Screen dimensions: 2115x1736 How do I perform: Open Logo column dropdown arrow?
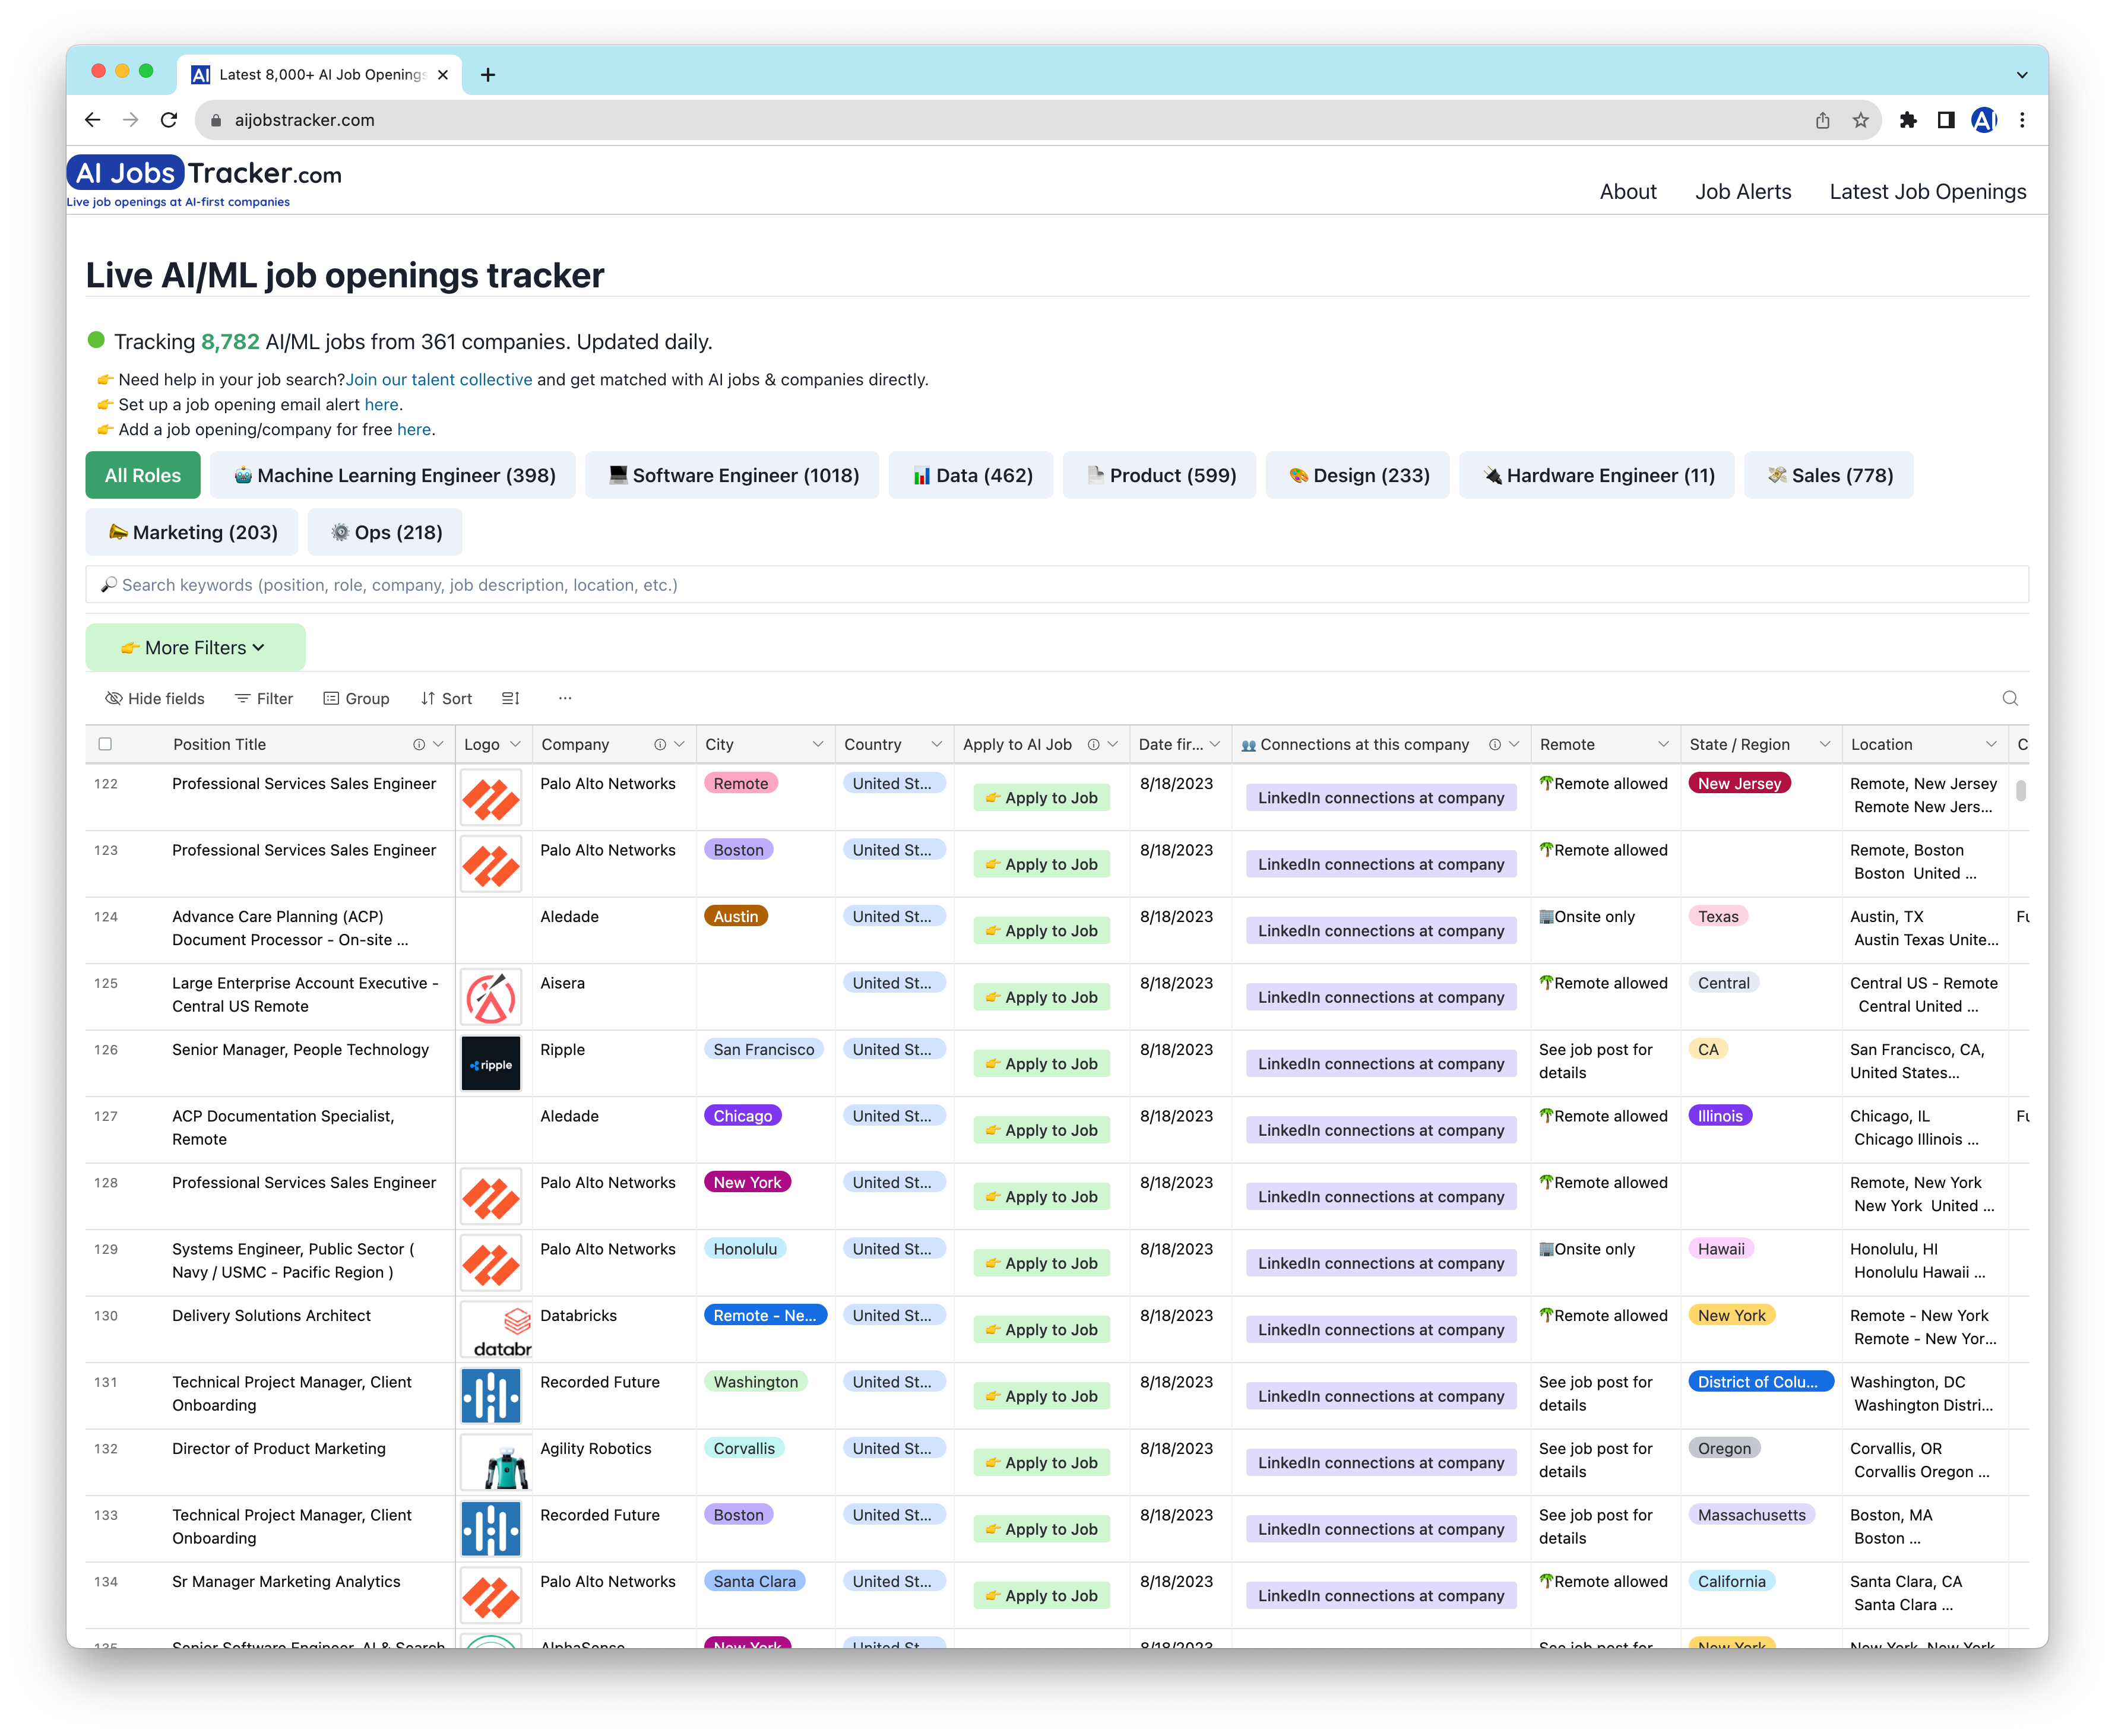pos(516,744)
